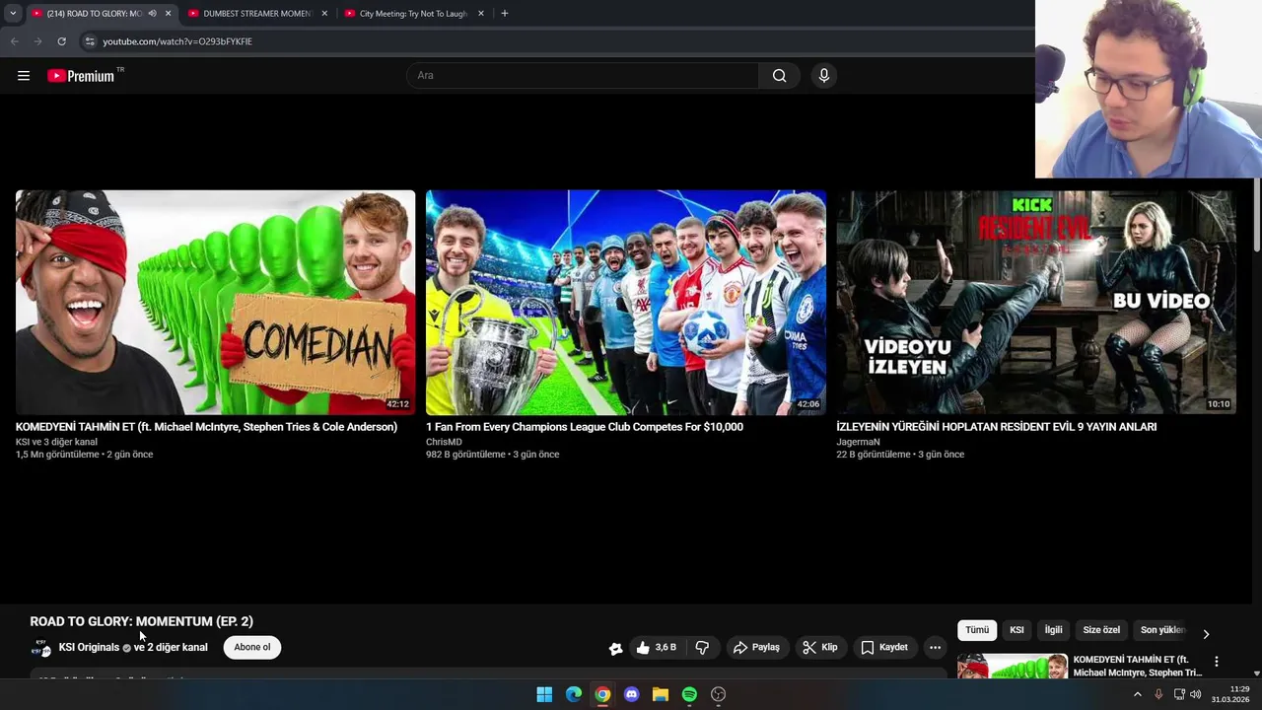Share the video via Paylaş

pyautogui.click(x=756, y=647)
